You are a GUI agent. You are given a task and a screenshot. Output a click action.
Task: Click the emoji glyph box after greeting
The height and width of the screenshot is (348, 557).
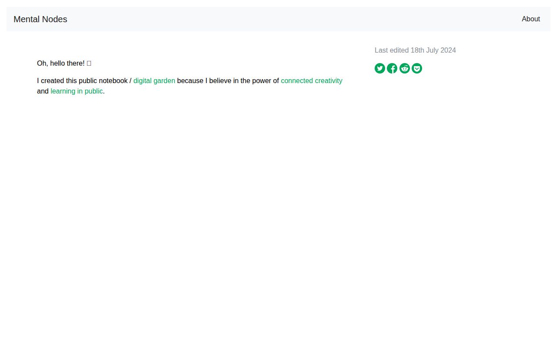coord(89,64)
